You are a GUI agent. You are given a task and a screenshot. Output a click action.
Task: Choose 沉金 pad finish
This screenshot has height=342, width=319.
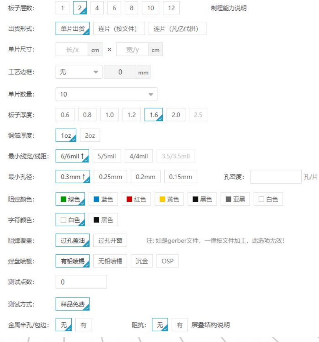pos(141,261)
